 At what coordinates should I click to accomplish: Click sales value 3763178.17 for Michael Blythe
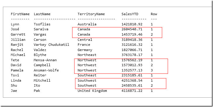[x=132, y=55]
